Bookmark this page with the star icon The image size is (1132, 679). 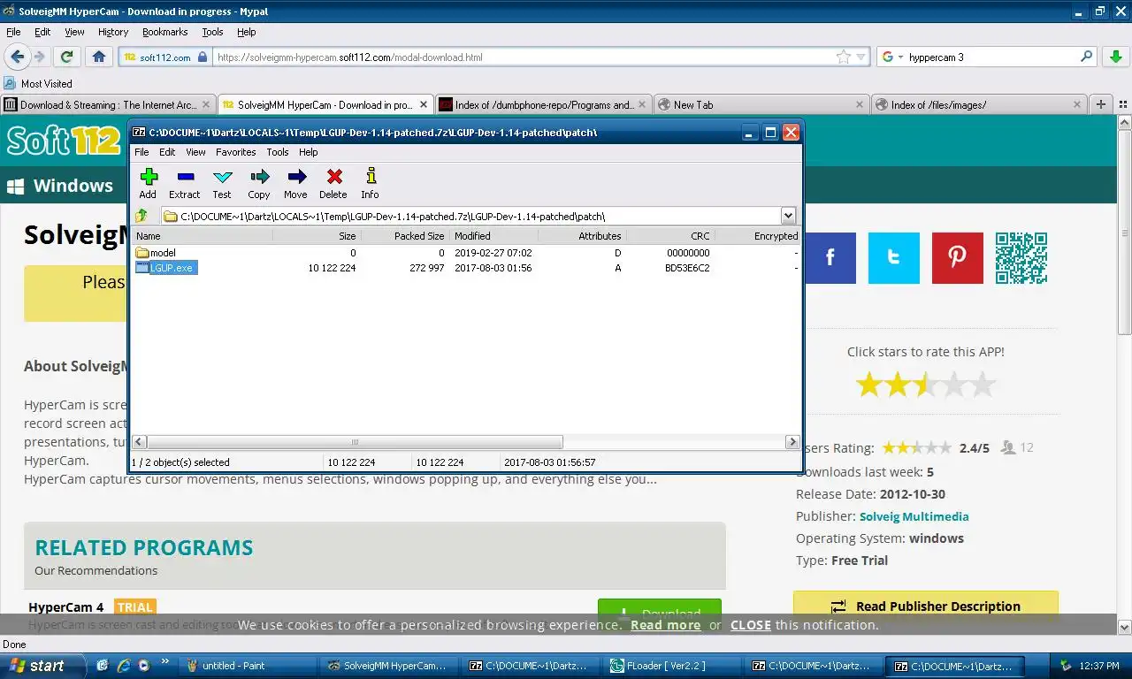tap(844, 57)
